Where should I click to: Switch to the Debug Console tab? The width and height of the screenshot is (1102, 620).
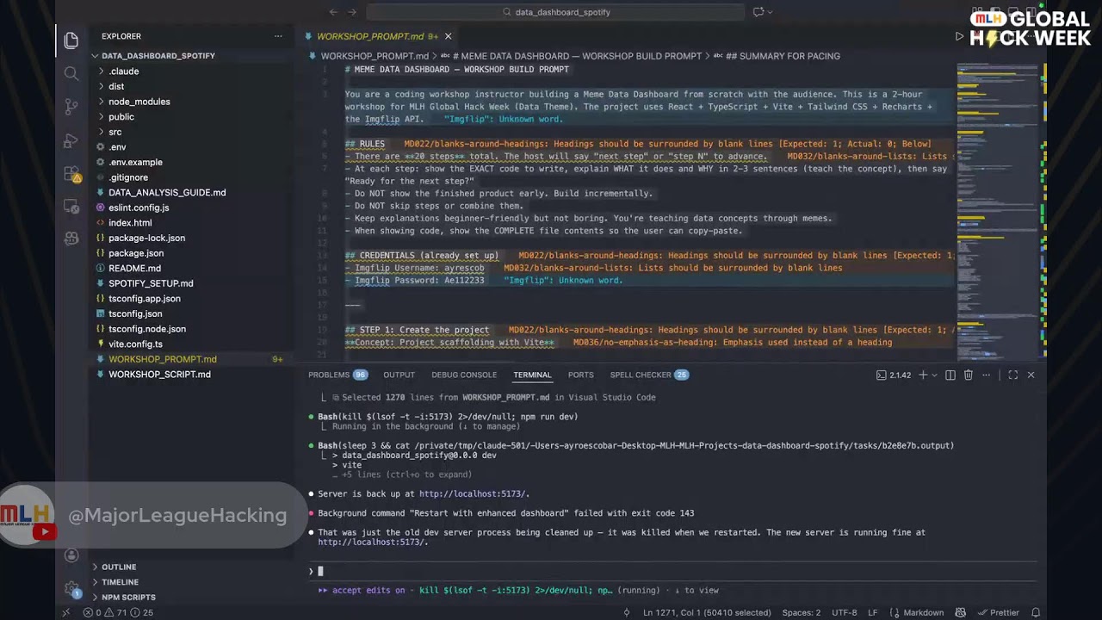464,375
